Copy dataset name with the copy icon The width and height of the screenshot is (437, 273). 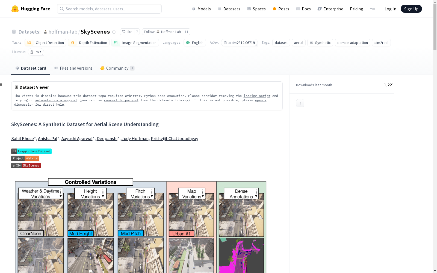[x=114, y=32]
